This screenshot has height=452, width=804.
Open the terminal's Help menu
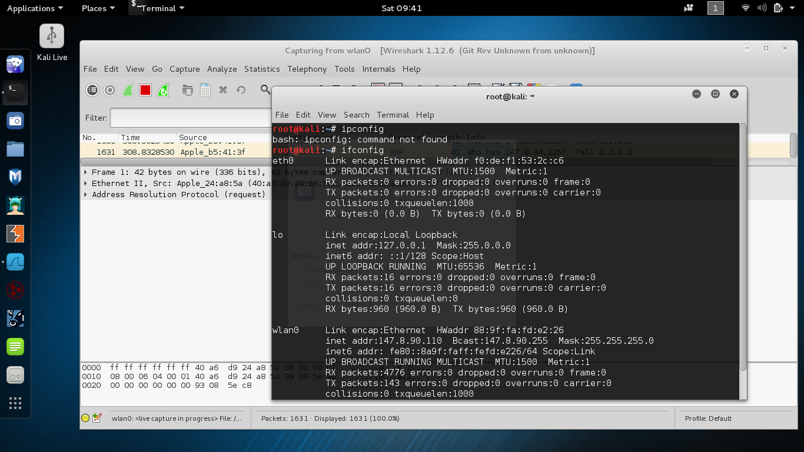[425, 115]
